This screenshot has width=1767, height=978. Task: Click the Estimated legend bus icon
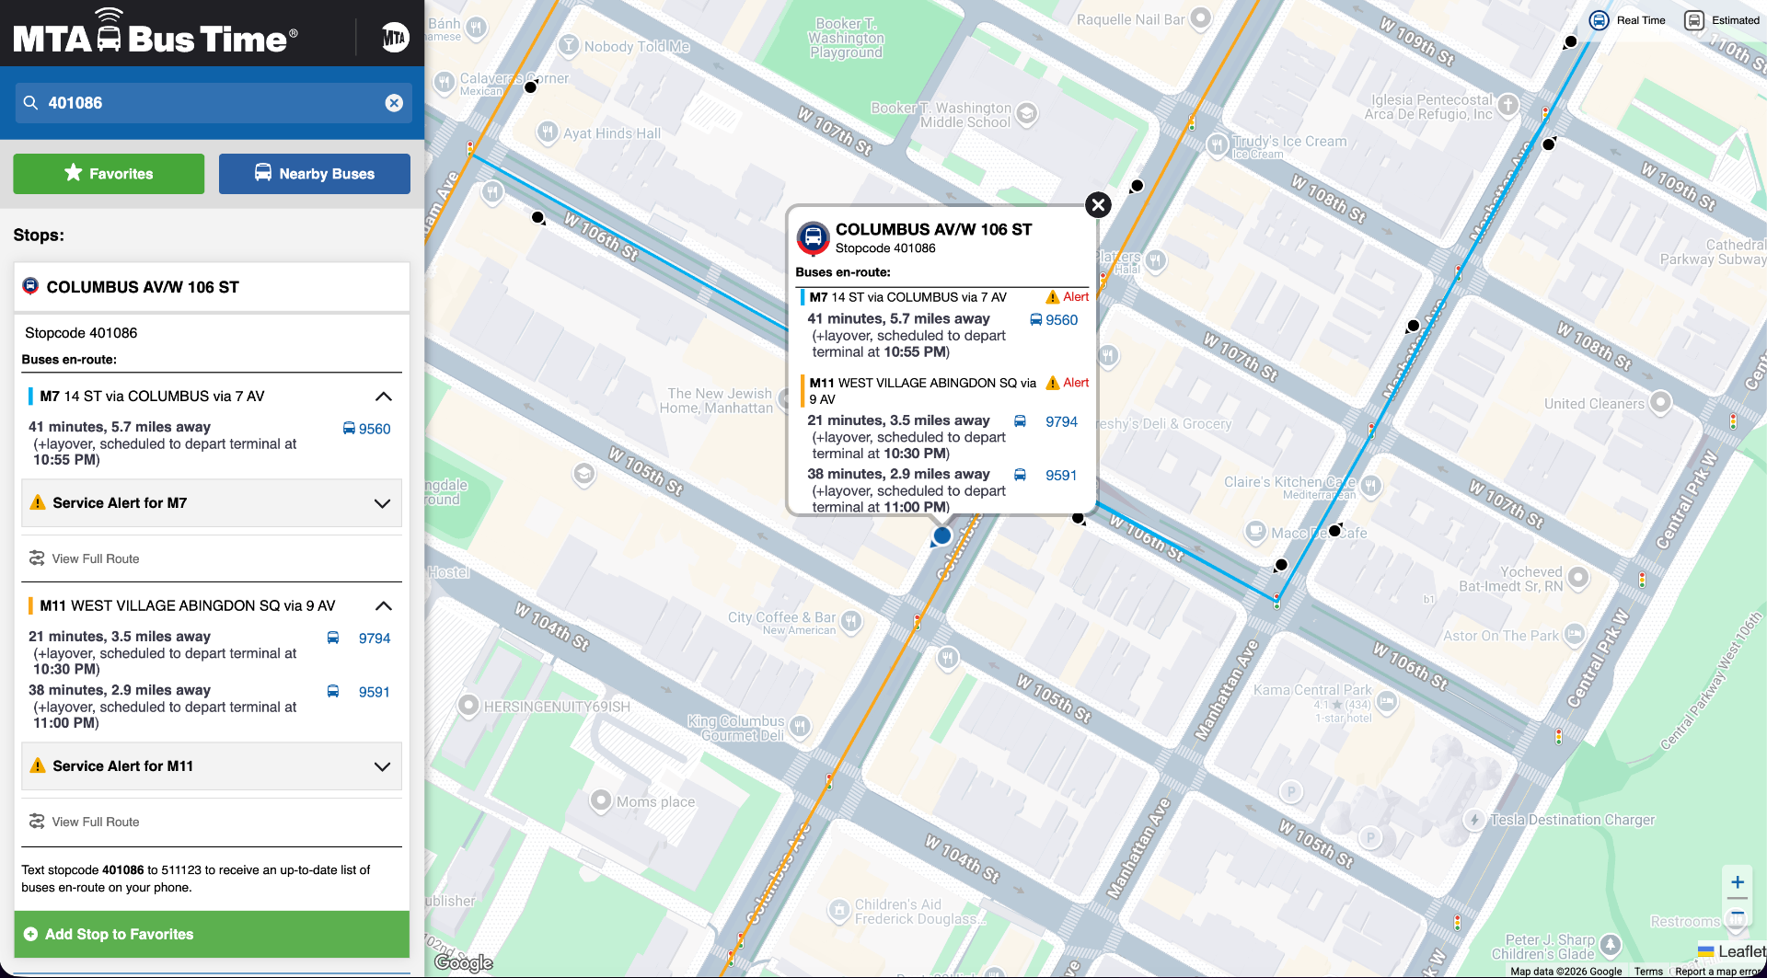(x=1694, y=20)
